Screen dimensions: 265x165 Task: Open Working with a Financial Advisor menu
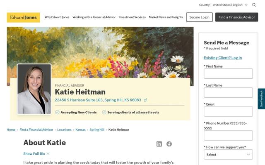(x=94, y=17)
